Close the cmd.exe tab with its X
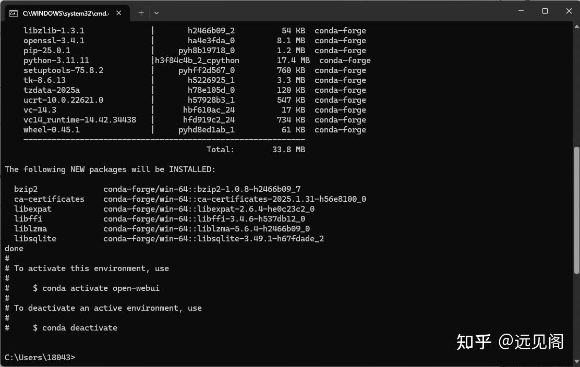Viewport: 580px width, 367px height. [118, 13]
